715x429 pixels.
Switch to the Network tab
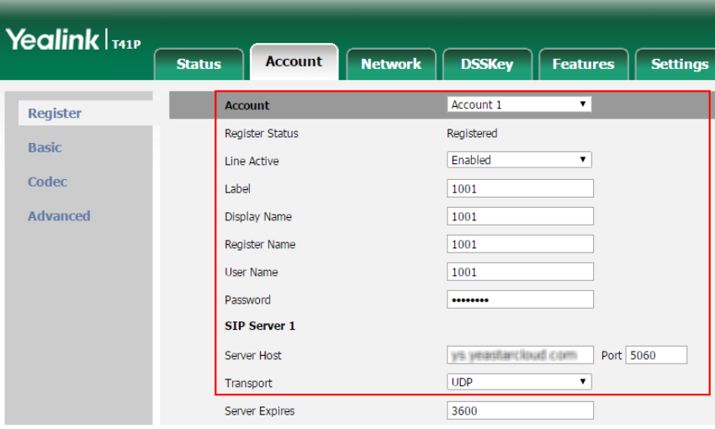pos(391,64)
